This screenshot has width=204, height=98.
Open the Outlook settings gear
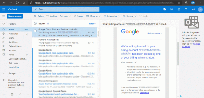coord(179,9)
